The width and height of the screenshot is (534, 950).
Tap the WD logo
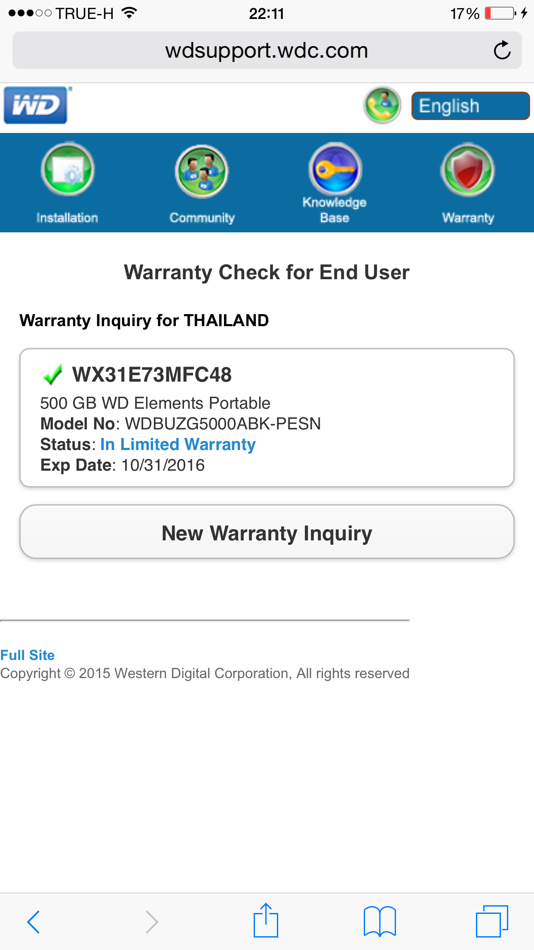point(36,105)
